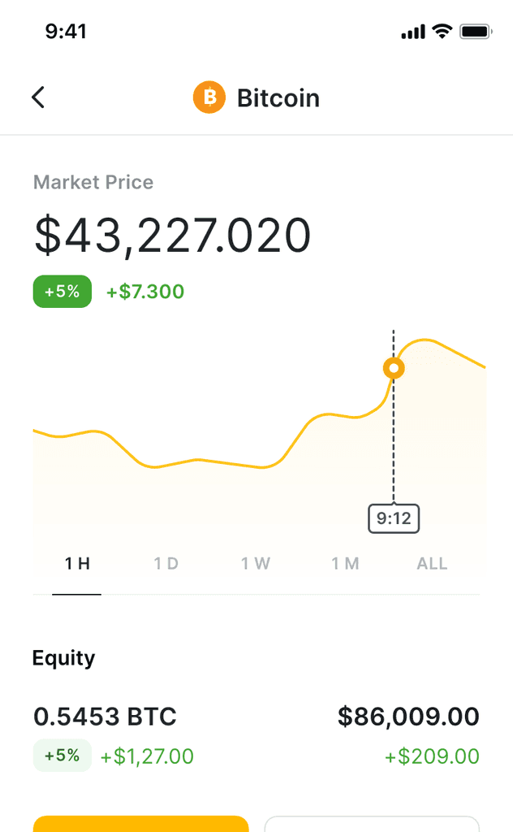Click the $43,227.020 market price
Screen dimensions: 513x832
[172, 235]
